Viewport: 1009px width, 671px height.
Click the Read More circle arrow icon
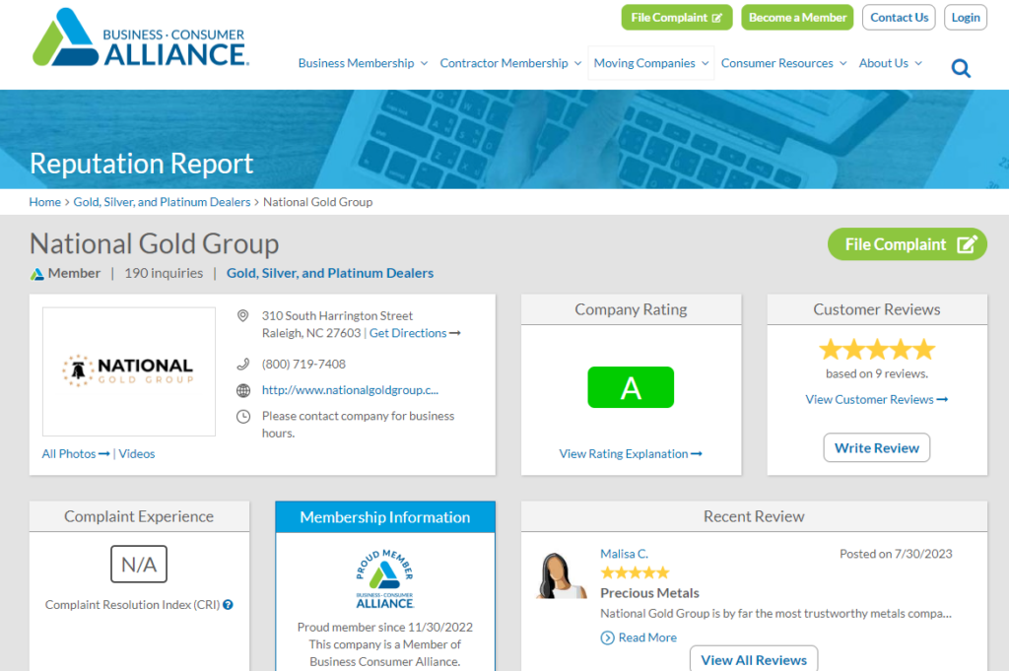(x=607, y=637)
